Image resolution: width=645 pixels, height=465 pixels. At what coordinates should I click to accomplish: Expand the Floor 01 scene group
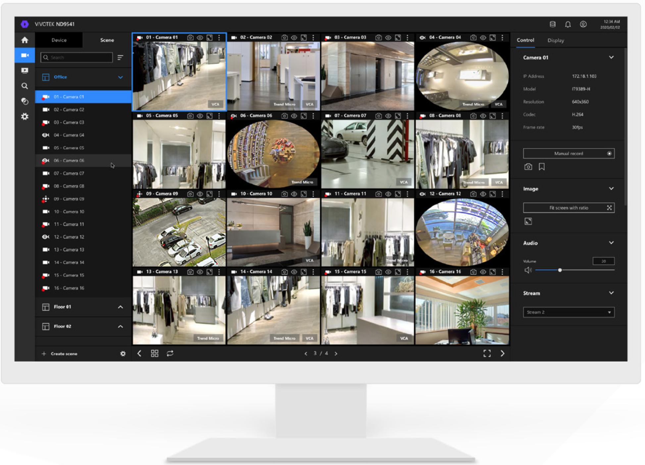(x=121, y=307)
